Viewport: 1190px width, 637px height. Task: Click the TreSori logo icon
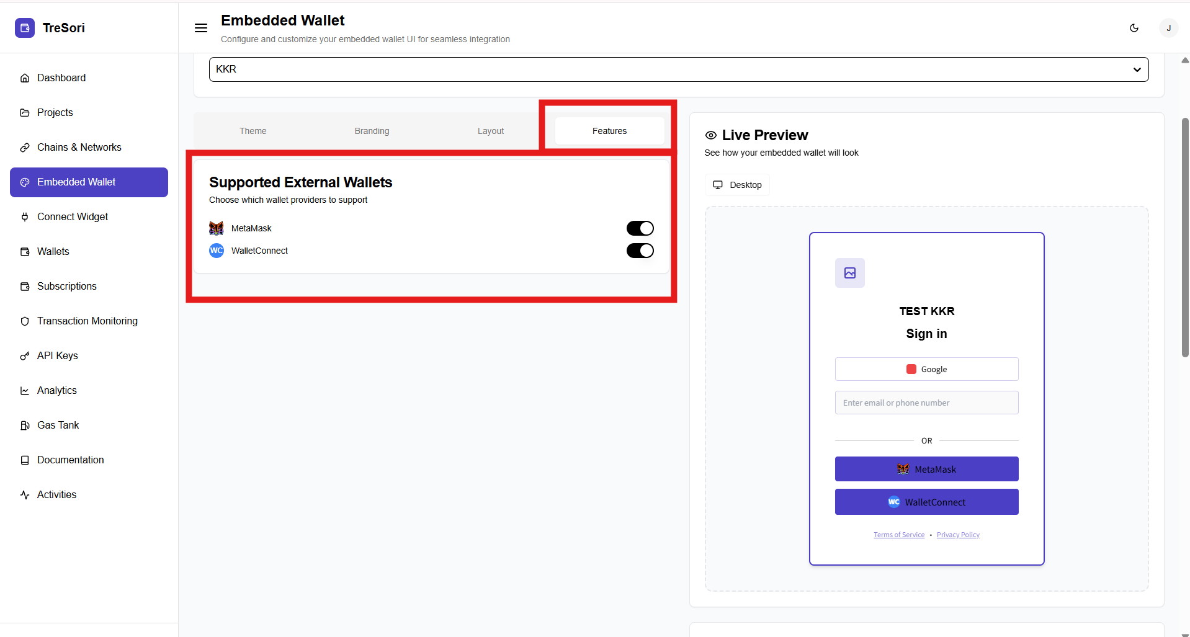tap(25, 28)
